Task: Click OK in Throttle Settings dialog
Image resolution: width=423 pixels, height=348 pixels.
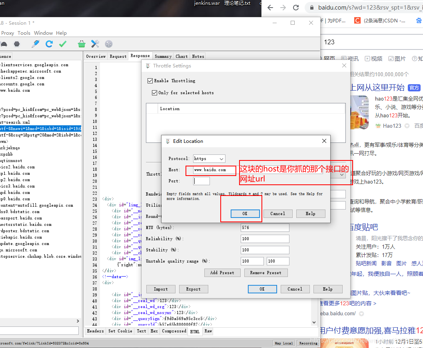Action: pyautogui.click(x=262, y=289)
